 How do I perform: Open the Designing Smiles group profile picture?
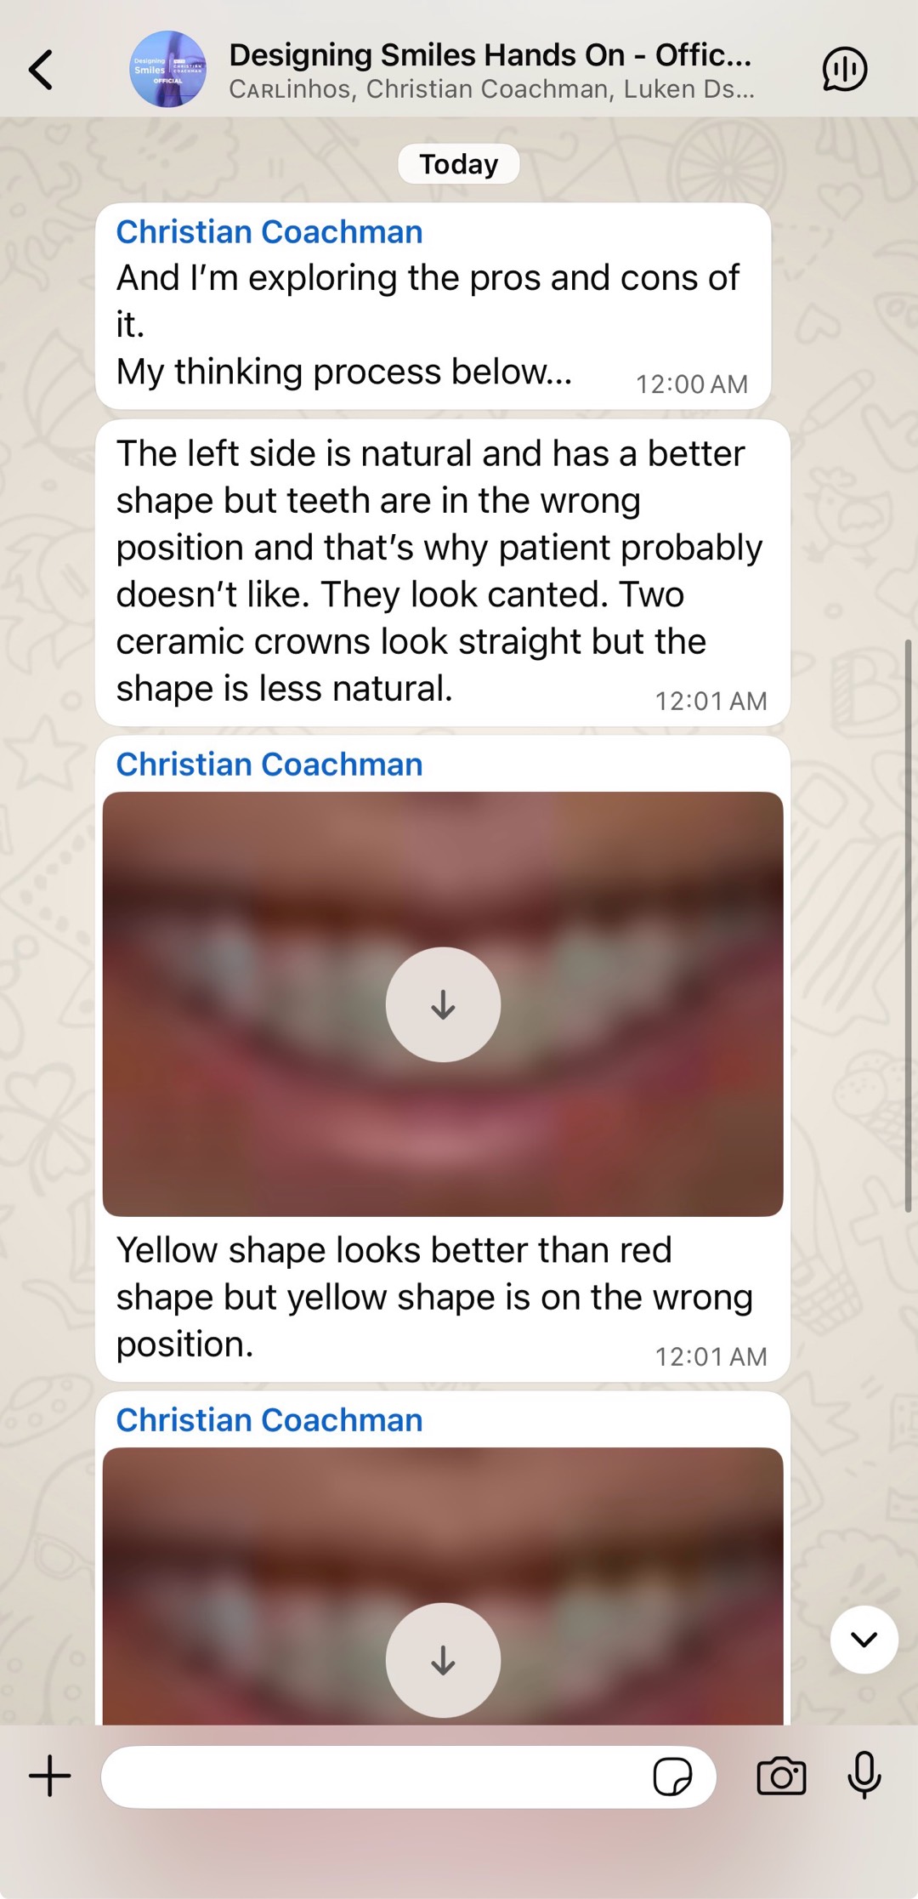167,70
